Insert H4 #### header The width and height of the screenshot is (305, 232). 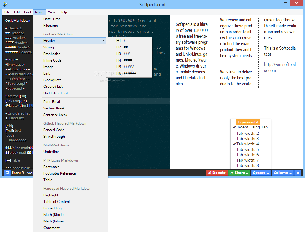(x=129, y=60)
